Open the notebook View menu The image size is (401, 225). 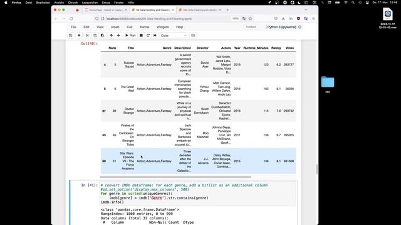100,27
